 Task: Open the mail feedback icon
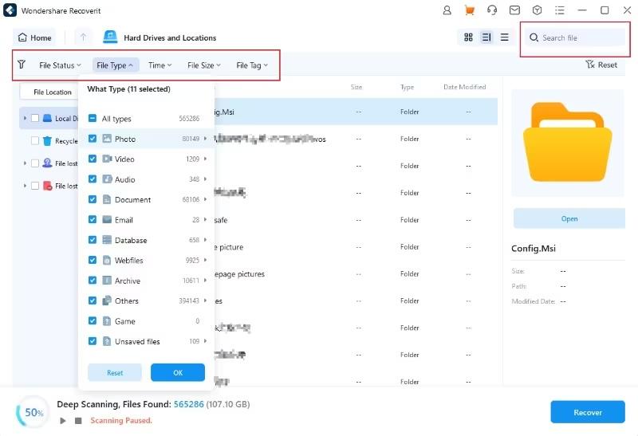coord(515,10)
